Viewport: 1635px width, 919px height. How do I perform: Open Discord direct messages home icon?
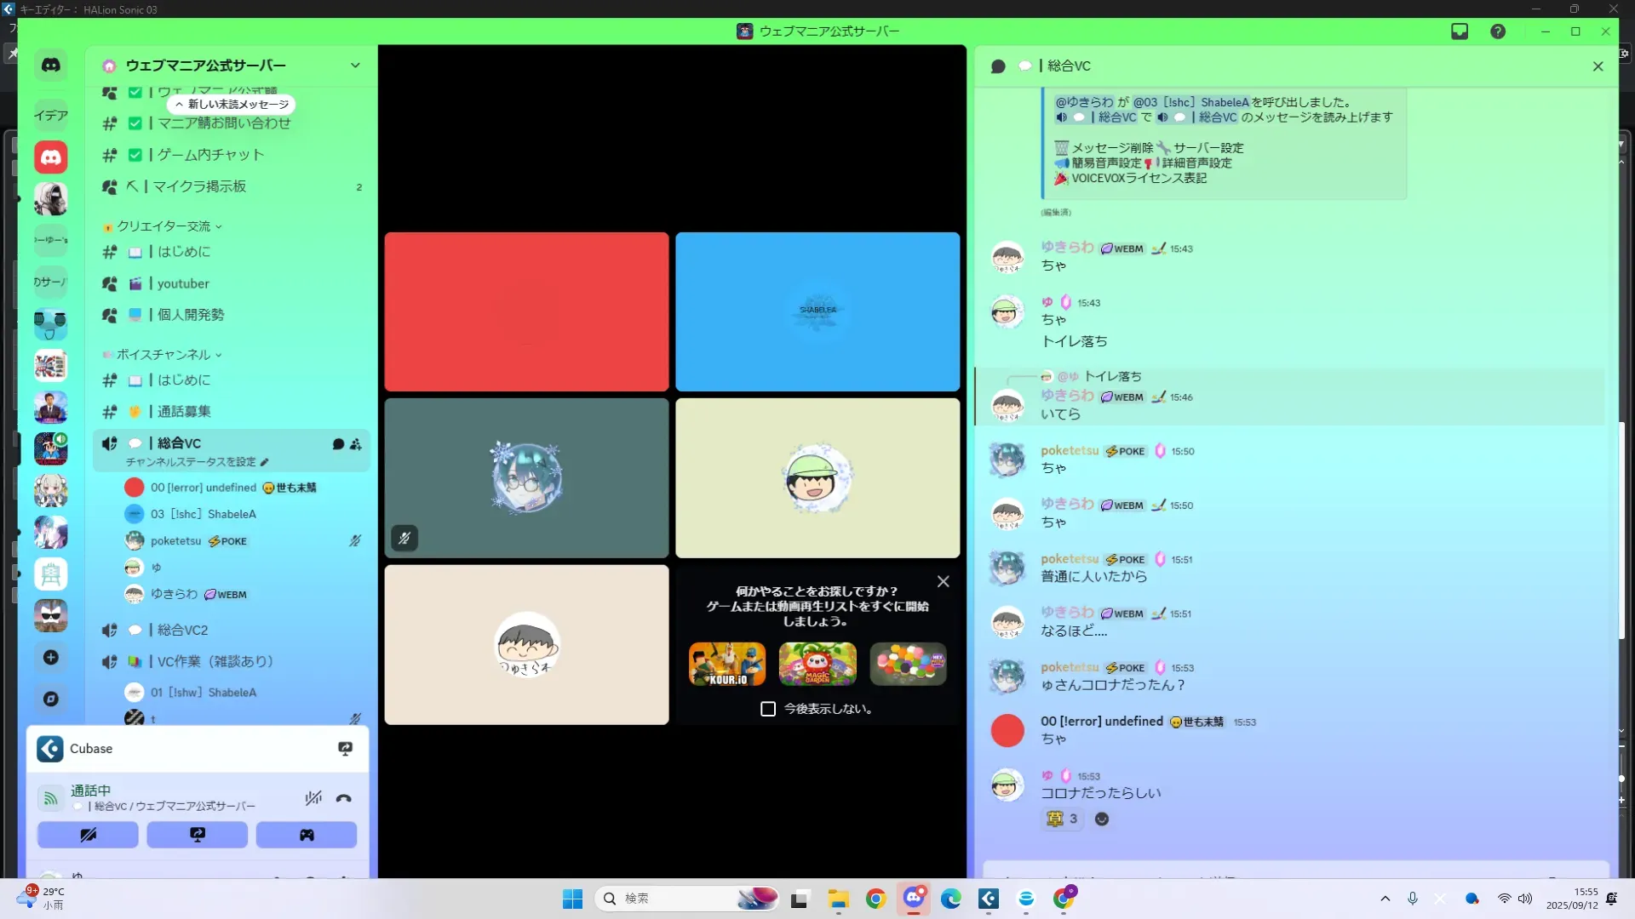click(x=51, y=65)
